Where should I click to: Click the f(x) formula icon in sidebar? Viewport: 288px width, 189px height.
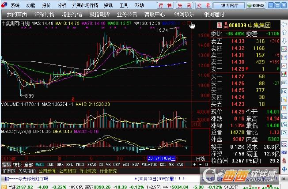click(284, 125)
